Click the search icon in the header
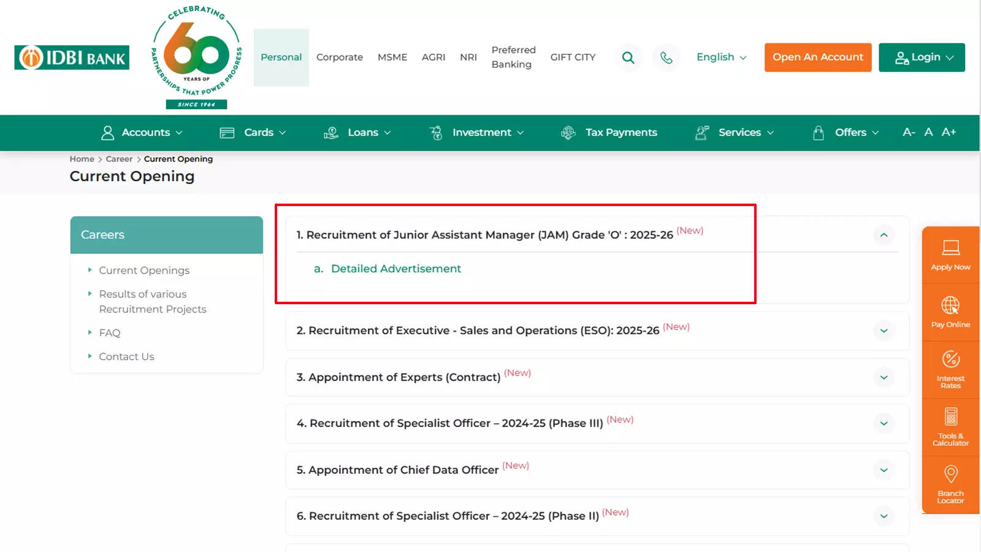981x552 pixels. (628, 57)
